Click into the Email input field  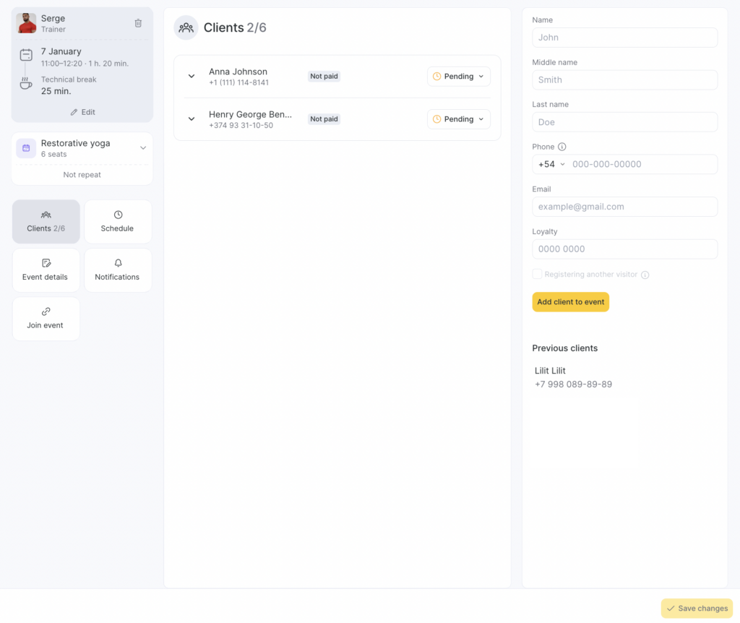click(624, 207)
